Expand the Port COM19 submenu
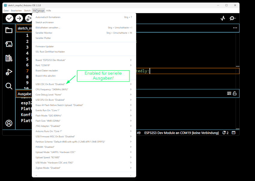Viewport: 255px width, 181px height. click(84, 65)
